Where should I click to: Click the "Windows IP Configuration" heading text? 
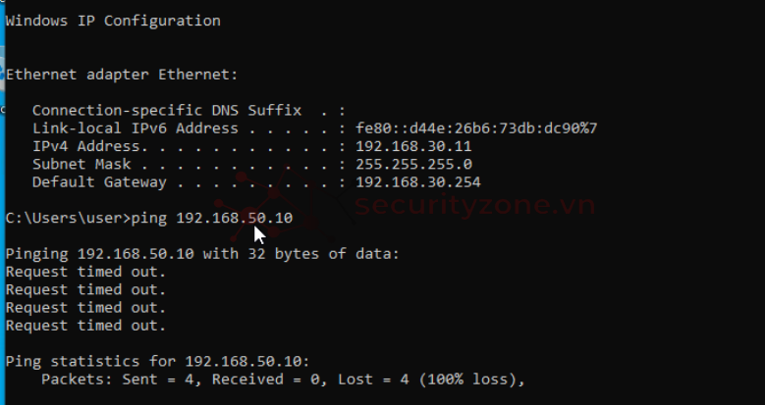(x=113, y=20)
